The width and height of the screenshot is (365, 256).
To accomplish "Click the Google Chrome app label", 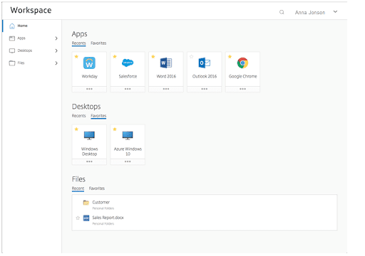I will pyautogui.click(x=243, y=76).
